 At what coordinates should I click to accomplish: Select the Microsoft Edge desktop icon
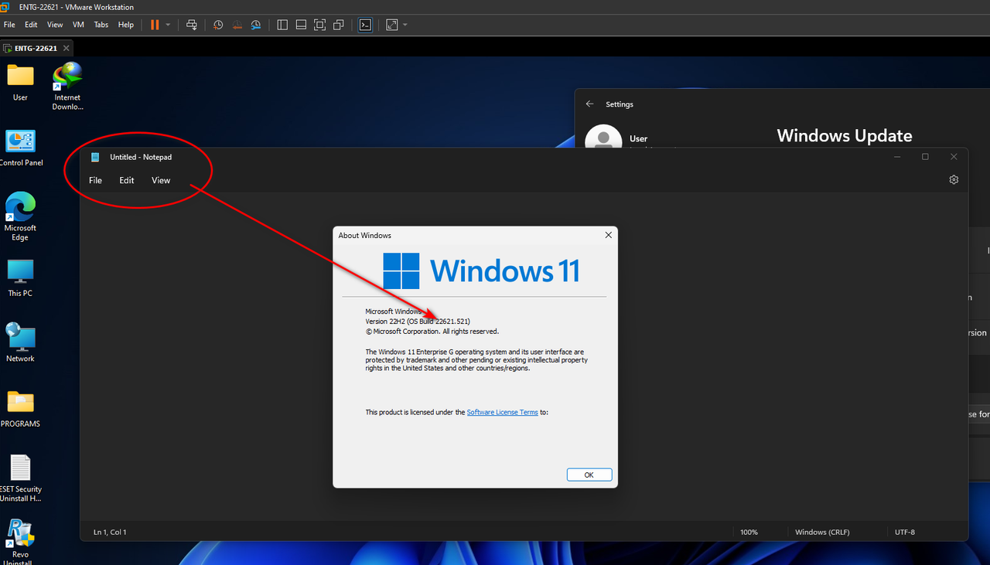(x=20, y=217)
